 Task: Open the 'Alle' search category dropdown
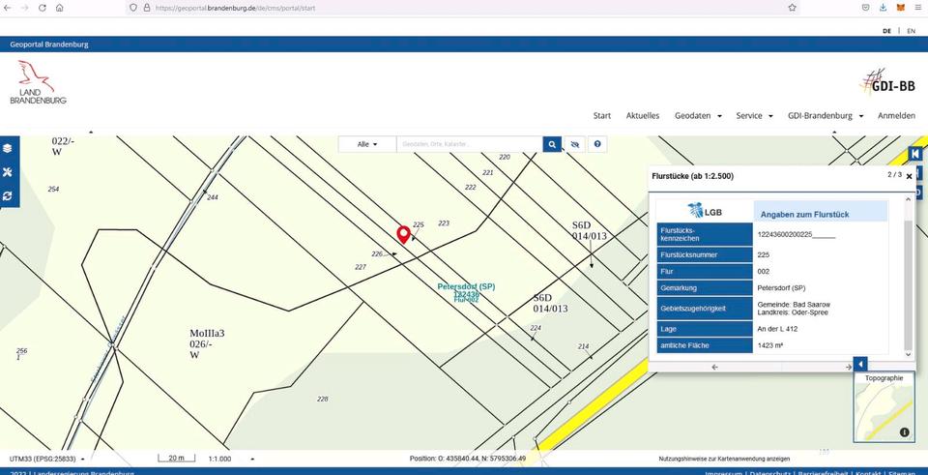[x=367, y=144]
